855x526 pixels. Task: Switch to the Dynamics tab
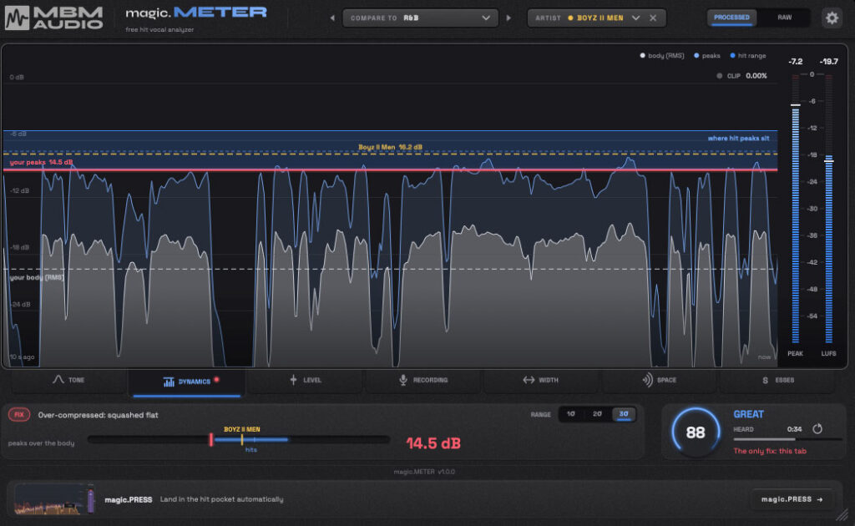pos(186,382)
